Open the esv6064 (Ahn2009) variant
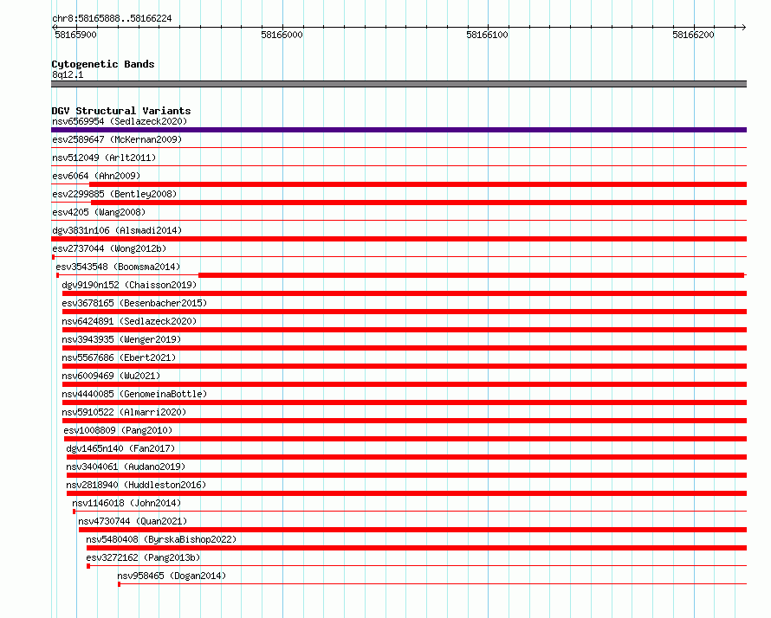 96,176
